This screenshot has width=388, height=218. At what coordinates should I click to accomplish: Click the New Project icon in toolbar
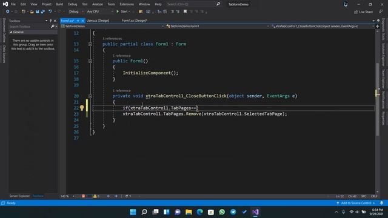24,12
